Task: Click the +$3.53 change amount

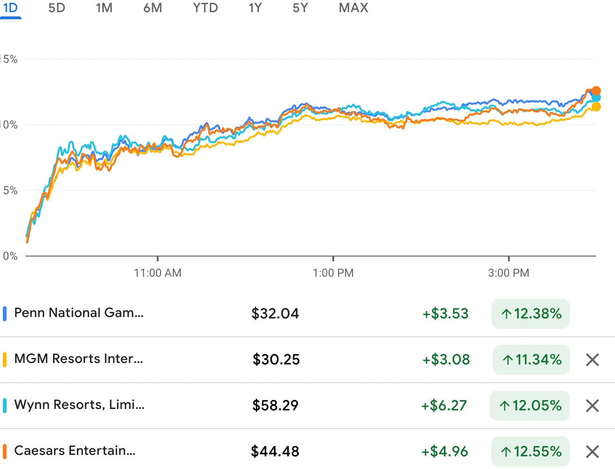Action: [x=446, y=314]
